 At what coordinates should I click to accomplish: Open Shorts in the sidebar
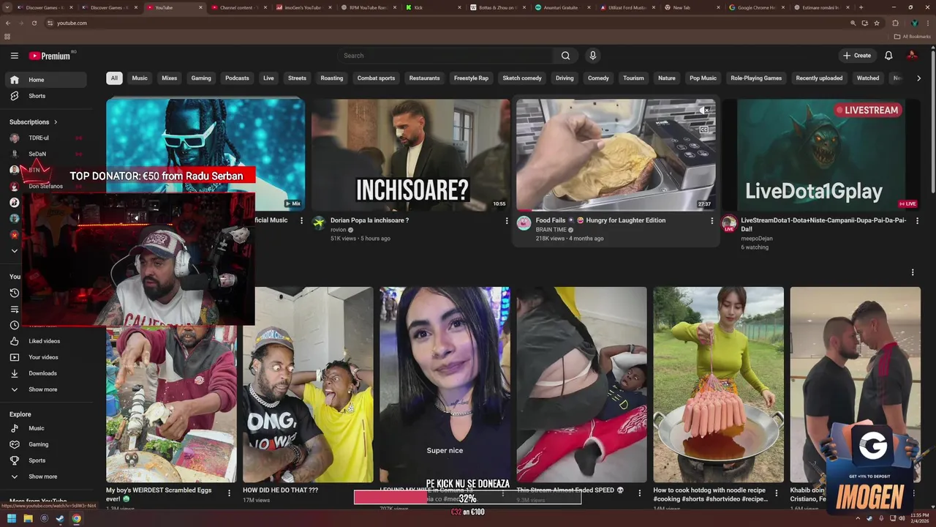tap(45, 96)
